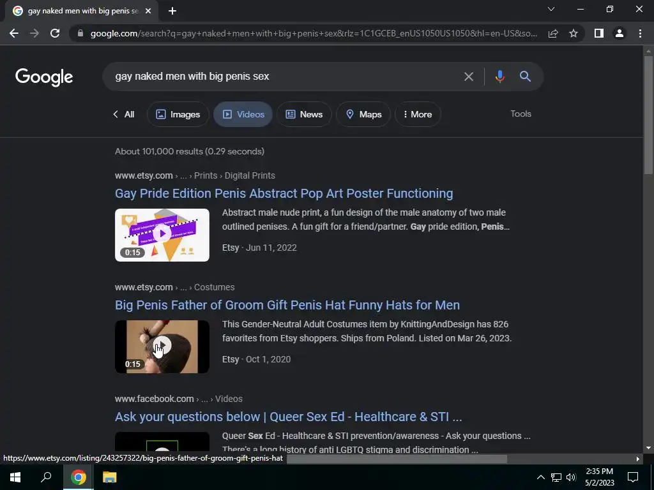View site information via lock icon
654x490 pixels.
(80, 33)
